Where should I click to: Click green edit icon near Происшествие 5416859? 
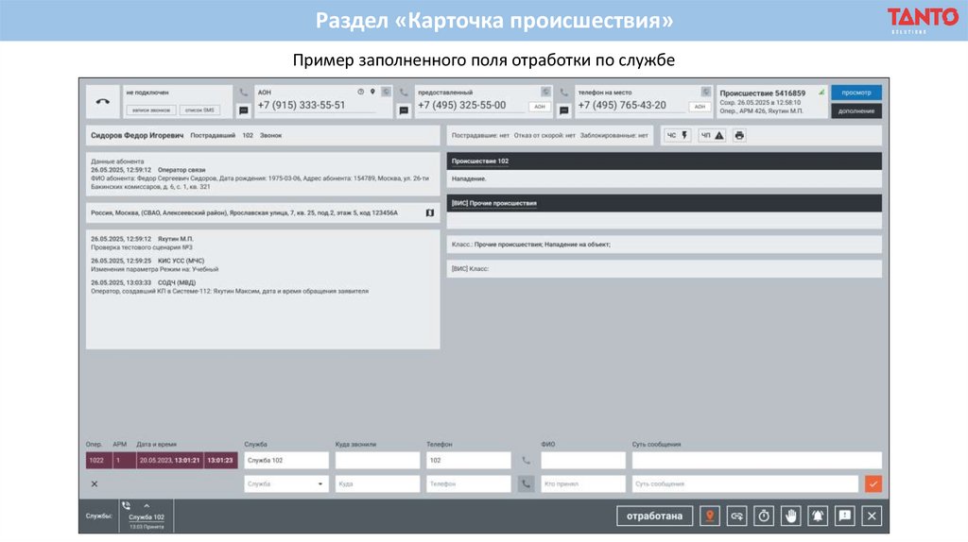point(821,93)
